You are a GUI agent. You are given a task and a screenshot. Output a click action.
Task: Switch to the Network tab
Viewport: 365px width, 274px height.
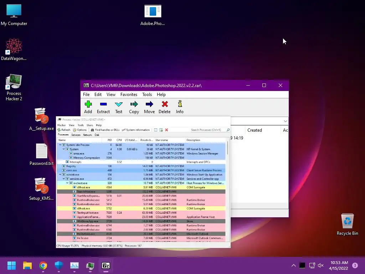pos(87,135)
